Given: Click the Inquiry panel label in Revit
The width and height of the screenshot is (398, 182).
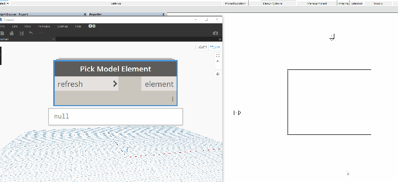Looking at the screenshot, I should click(378, 3).
